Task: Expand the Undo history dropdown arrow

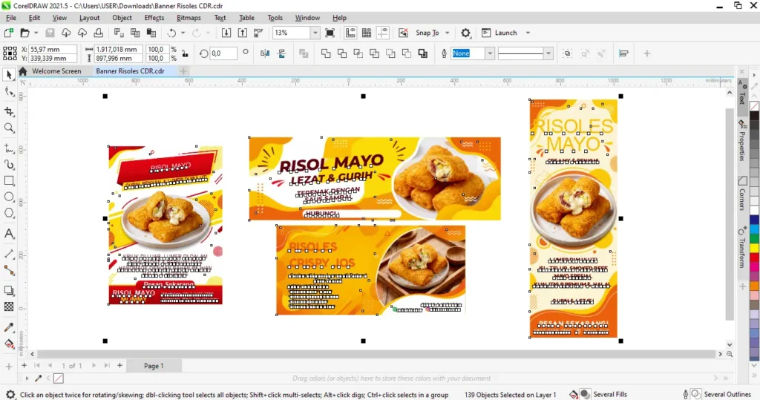Action: tap(183, 33)
